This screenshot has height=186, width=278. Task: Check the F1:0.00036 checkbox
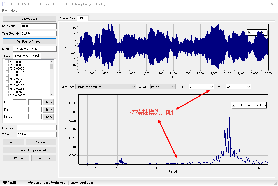point(7,65)
